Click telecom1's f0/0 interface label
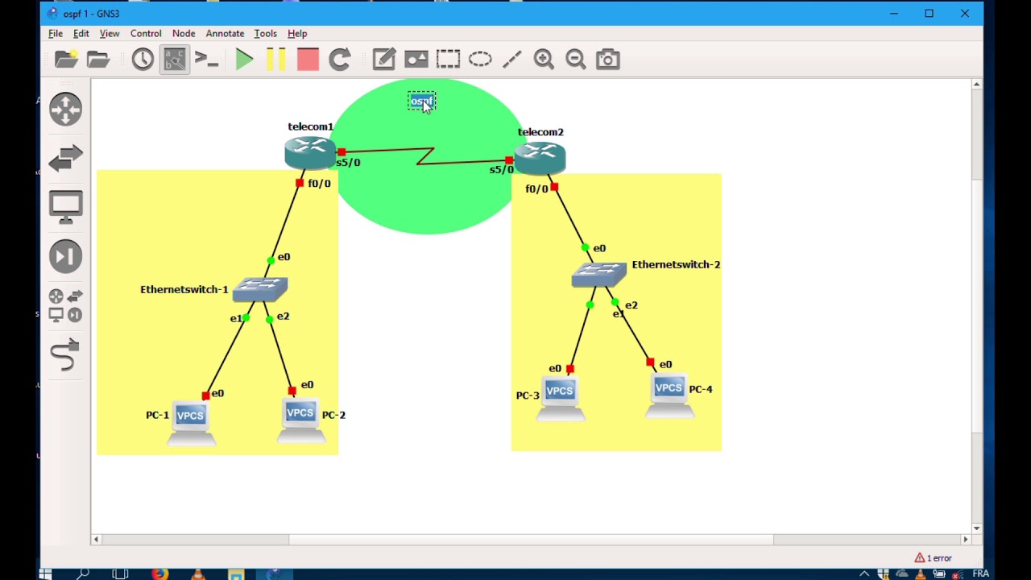Image resolution: width=1031 pixels, height=580 pixels. tap(319, 184)
